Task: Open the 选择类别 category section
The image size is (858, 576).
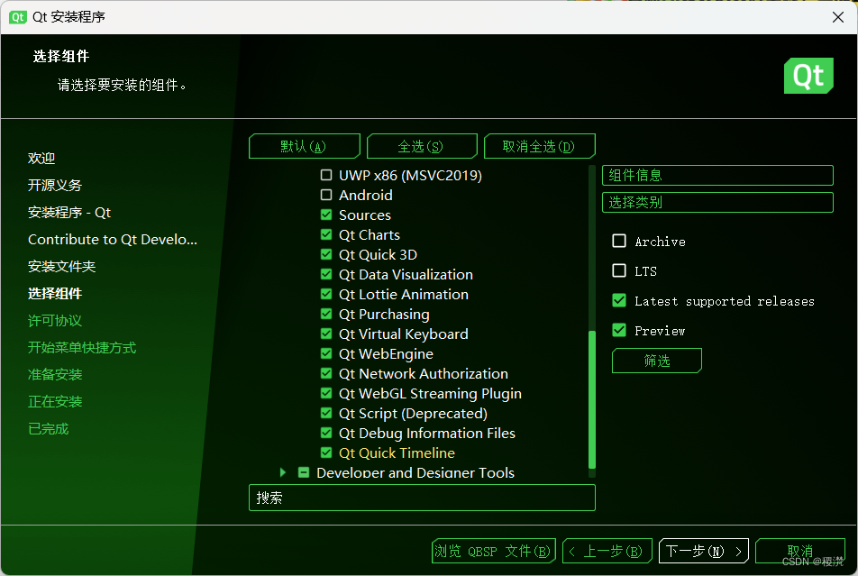Action: 717,203
